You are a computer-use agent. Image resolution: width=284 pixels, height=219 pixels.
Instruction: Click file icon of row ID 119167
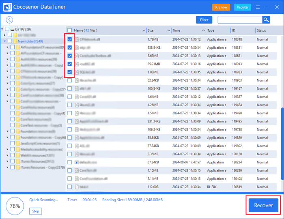[77, 88]
